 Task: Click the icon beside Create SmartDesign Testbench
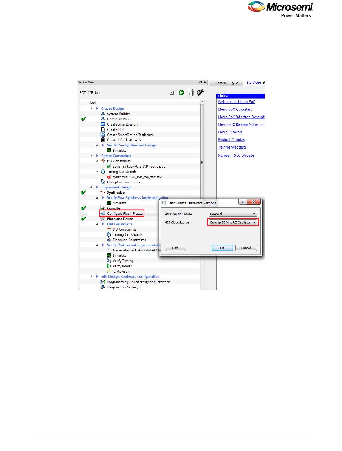(x=103, y=135)
